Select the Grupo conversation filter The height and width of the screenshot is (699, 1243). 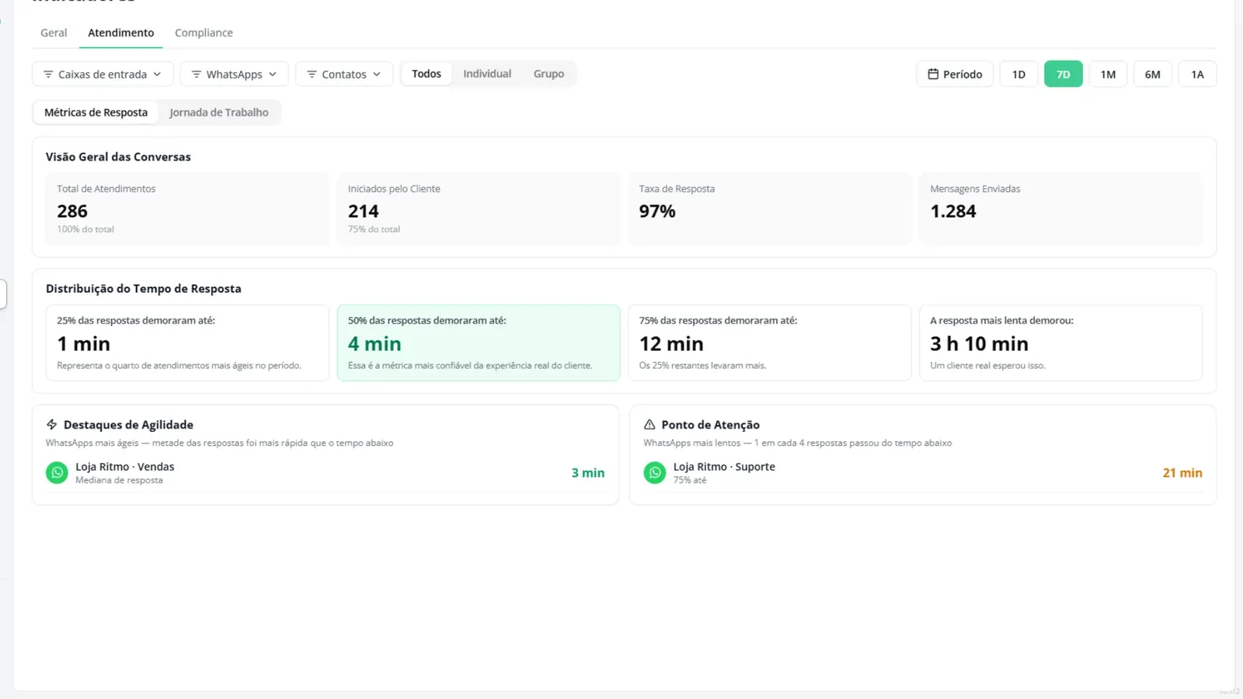pyautogui.click(x=548, y=74)
